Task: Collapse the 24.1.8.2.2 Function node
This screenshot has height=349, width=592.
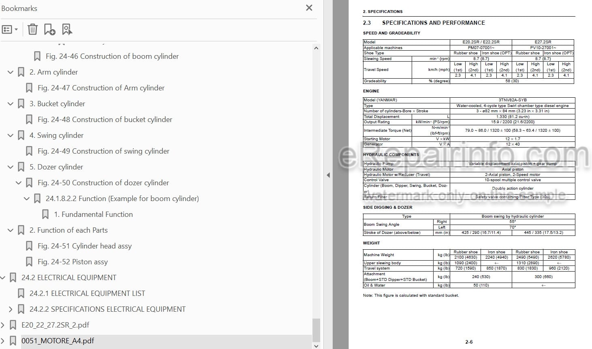Action: pyautogui.click(x=27, y=199)
